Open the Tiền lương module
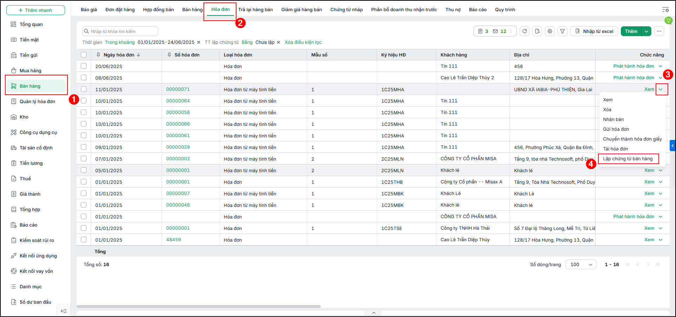The image size is (676, 317). (31, 163)
